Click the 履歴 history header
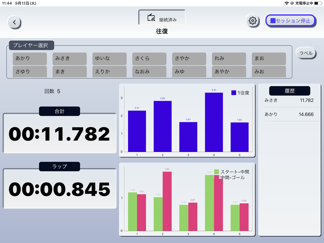Viewport: 324px width, 243px height. [289, 91]
